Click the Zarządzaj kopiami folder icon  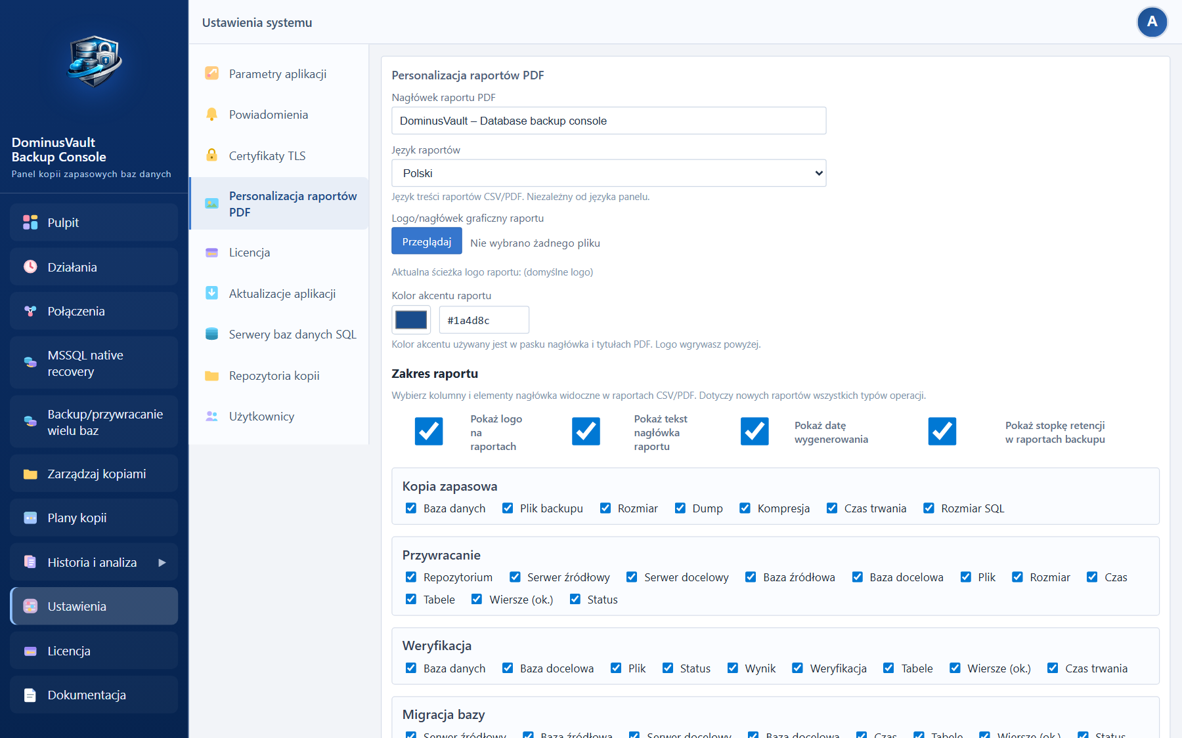point(30,474)
